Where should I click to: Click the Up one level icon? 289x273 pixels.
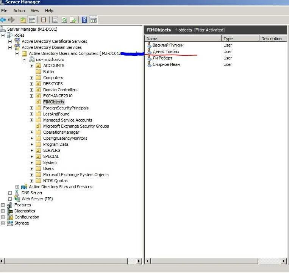pyautogui.click(x=23, y=20)
